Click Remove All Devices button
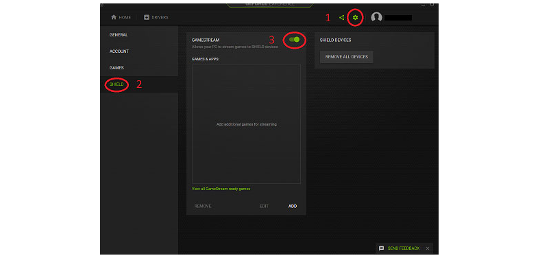Screen dimensions: 538x258 [347, 57]
